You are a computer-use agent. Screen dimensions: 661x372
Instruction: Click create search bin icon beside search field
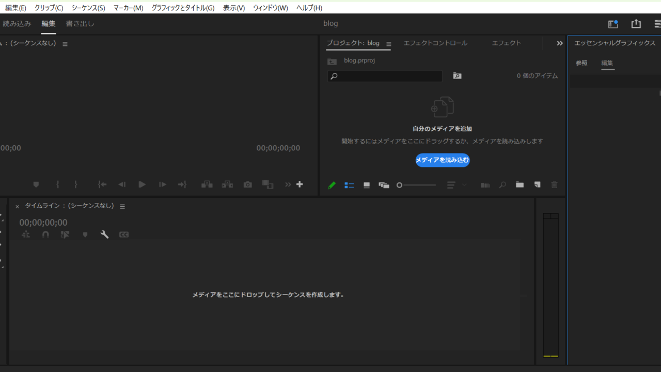[457, 76]
